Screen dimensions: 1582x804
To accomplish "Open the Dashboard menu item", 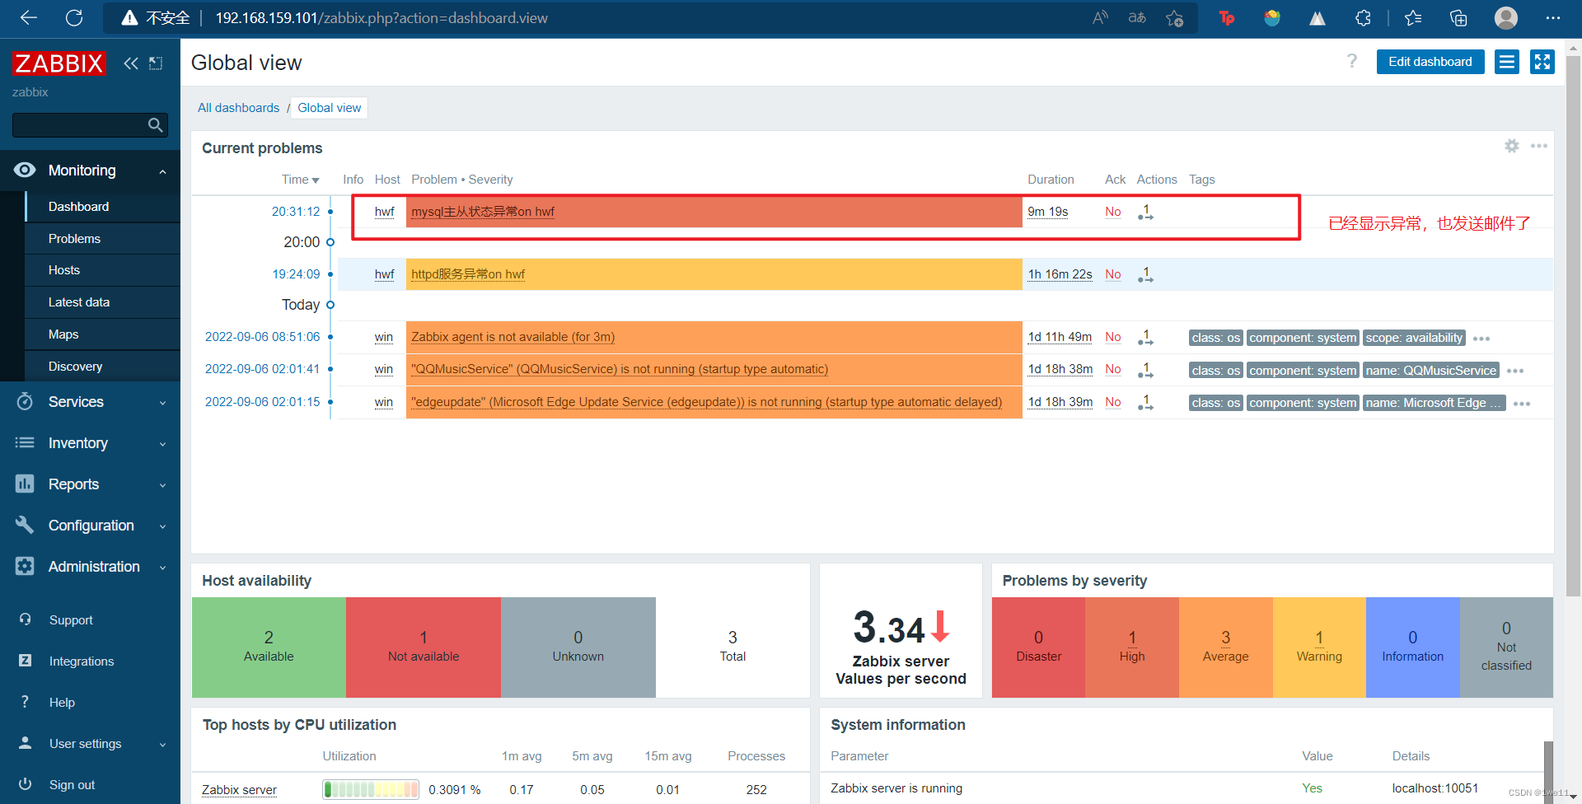I will coord(103,207).
